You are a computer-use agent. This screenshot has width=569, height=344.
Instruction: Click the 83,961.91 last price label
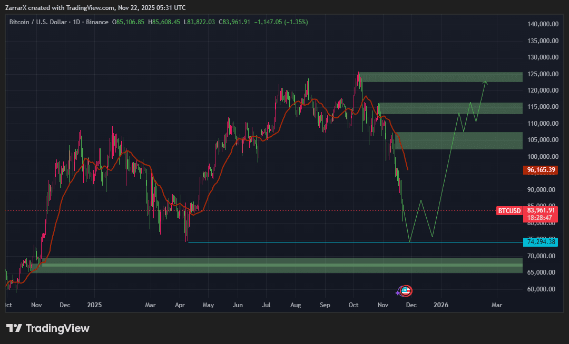pyautogui.click(x=541, y=210)
